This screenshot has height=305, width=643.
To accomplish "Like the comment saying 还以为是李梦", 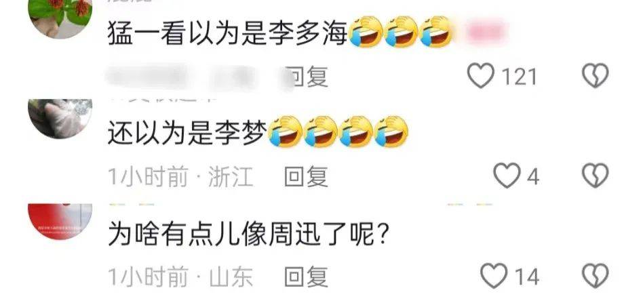I will (507, 176).
